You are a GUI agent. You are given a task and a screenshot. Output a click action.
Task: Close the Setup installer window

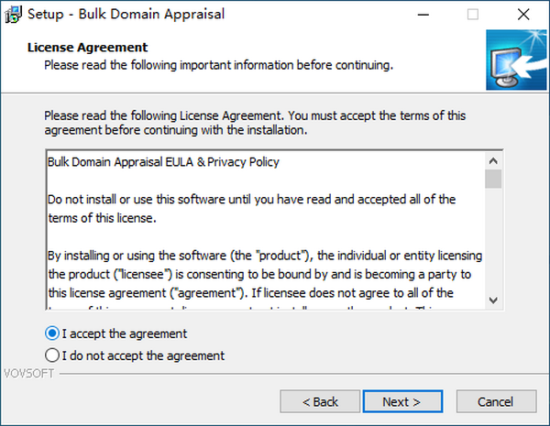click(x=523, y=15)
